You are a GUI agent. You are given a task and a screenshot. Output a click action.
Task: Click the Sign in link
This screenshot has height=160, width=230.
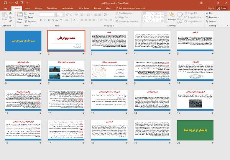click(211, 8)
